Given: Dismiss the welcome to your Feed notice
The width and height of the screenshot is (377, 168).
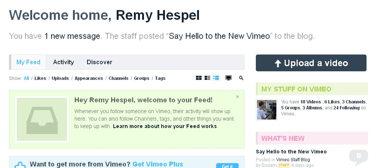Looking at the screenshot, I should (237, 97).
